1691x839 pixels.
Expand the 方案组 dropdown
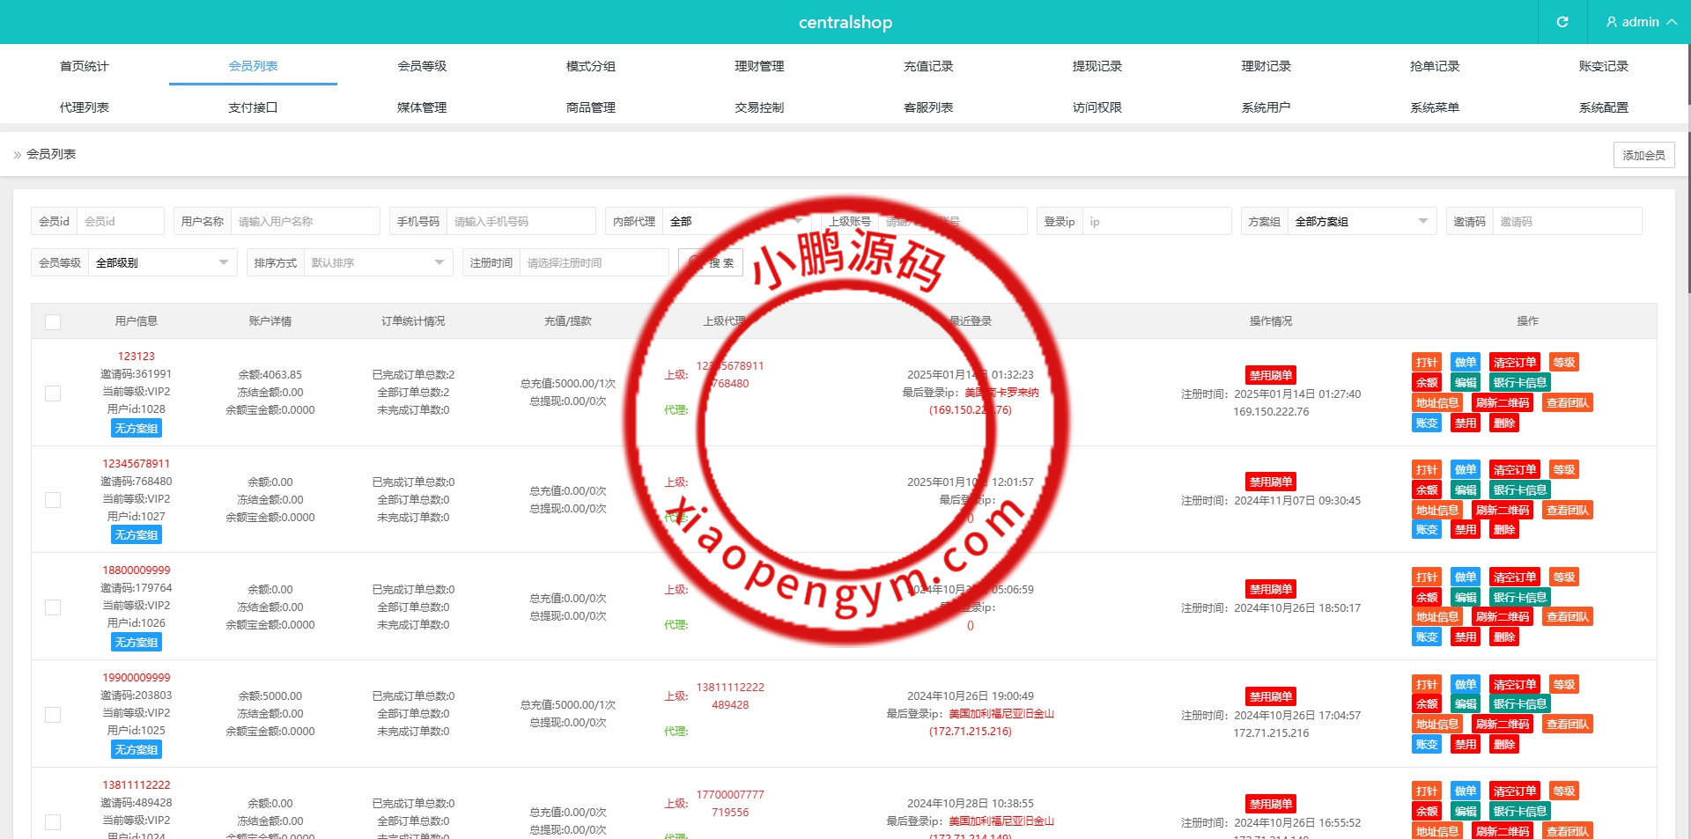pyautogui.click(x=1361, y=222)
